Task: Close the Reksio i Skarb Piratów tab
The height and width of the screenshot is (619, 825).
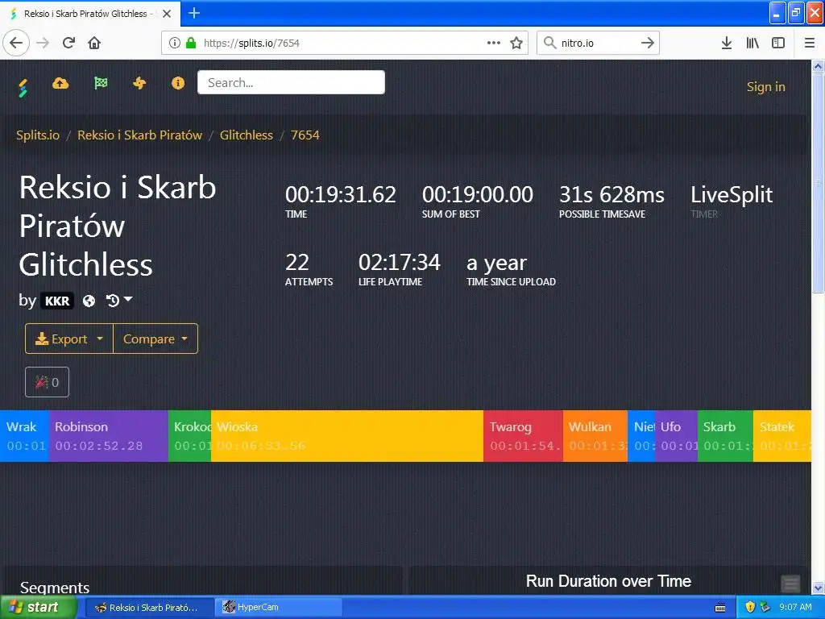Action: 167,14
